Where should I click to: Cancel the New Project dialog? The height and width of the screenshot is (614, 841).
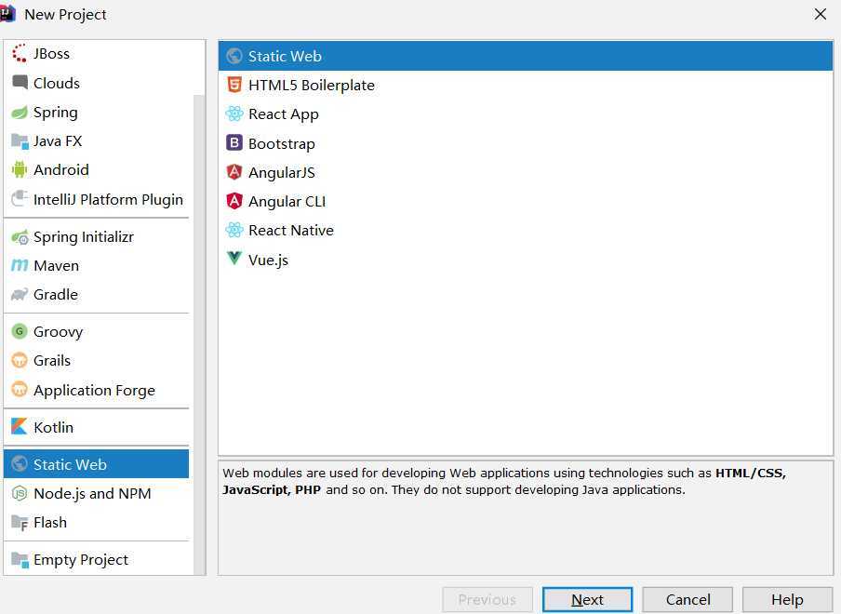687,599
